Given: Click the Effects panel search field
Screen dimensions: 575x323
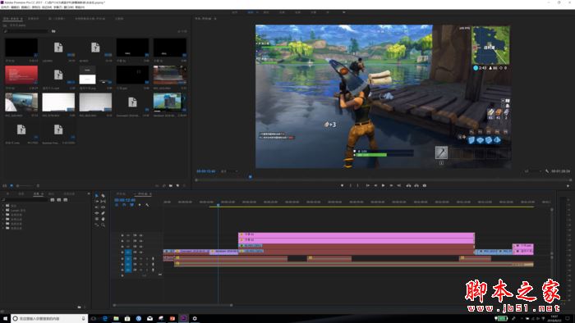Looking at the screenshot, I should [25, 200].
